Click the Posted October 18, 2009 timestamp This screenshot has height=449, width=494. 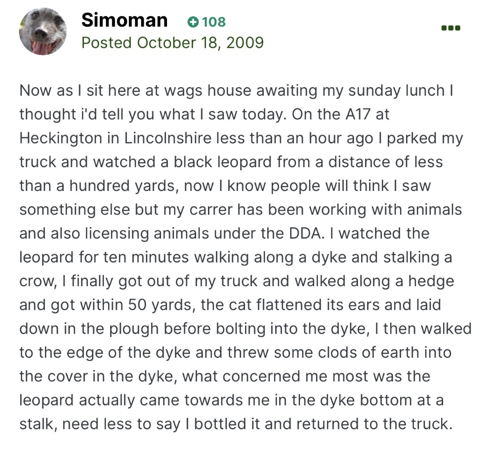point(172,42)
